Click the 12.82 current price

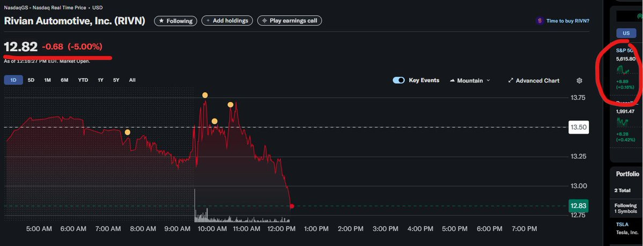(x=21, y=47)
